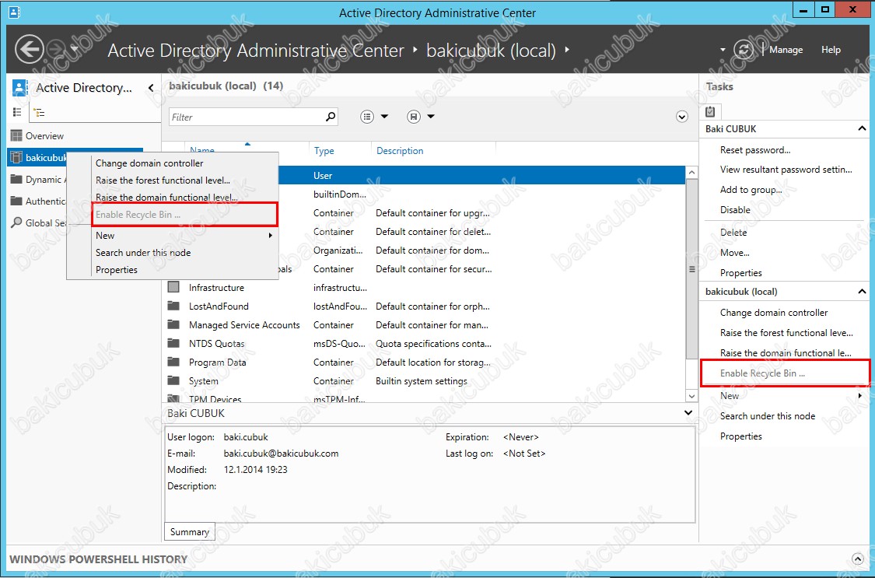Click Managed Service Accounts folder icon
The height and width of the screenshot is (578, 875).
tap(173, 324)
